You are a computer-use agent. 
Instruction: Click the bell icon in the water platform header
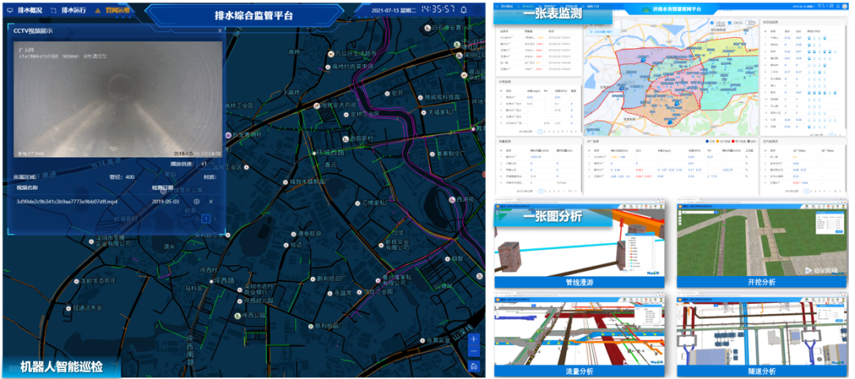pyautogui.click(x=837, y=6)
